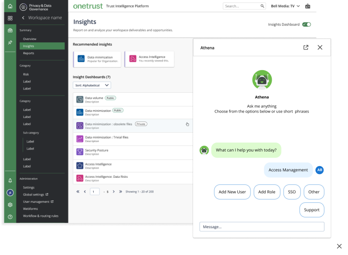Go back using Workspace name chevron
This screenshot has height=255, width=348.
click(x=23, y=18)
